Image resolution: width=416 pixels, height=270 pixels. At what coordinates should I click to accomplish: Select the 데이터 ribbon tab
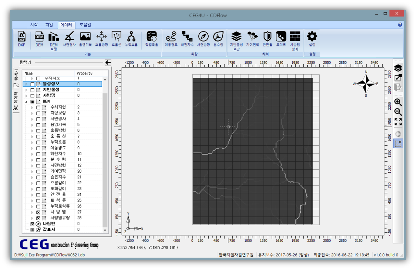pos(66,25)
